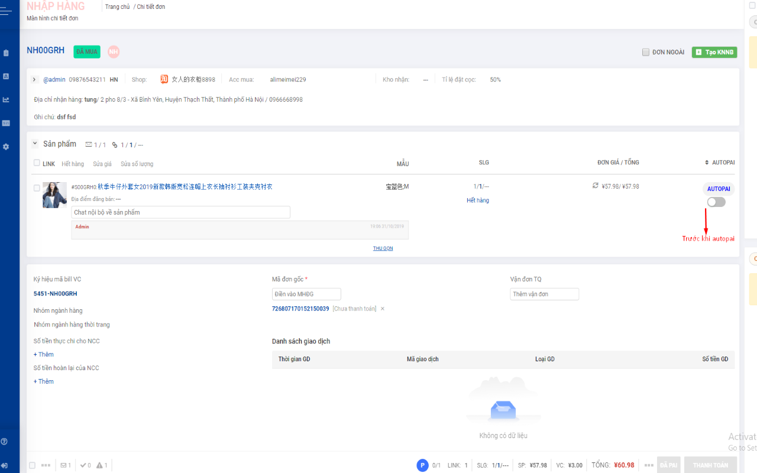Click the warning triangle icon in bottom bar
This screenshot has width=757, height=473.
tap(99, 465)
